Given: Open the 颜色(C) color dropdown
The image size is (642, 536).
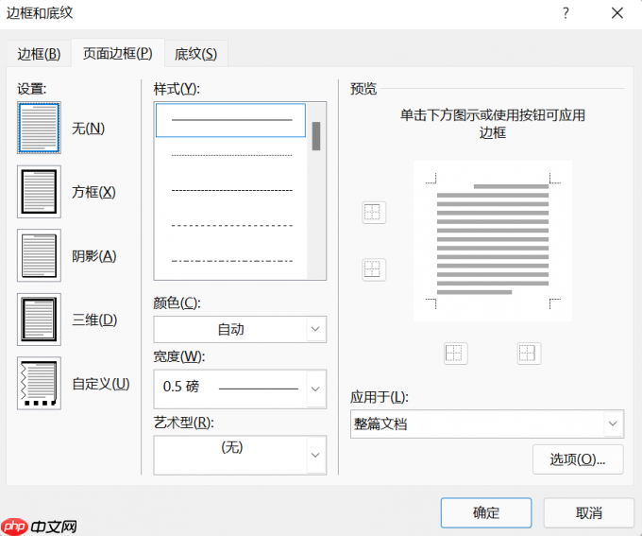Looking at the screenshot, I should click(x=240, y=329).
